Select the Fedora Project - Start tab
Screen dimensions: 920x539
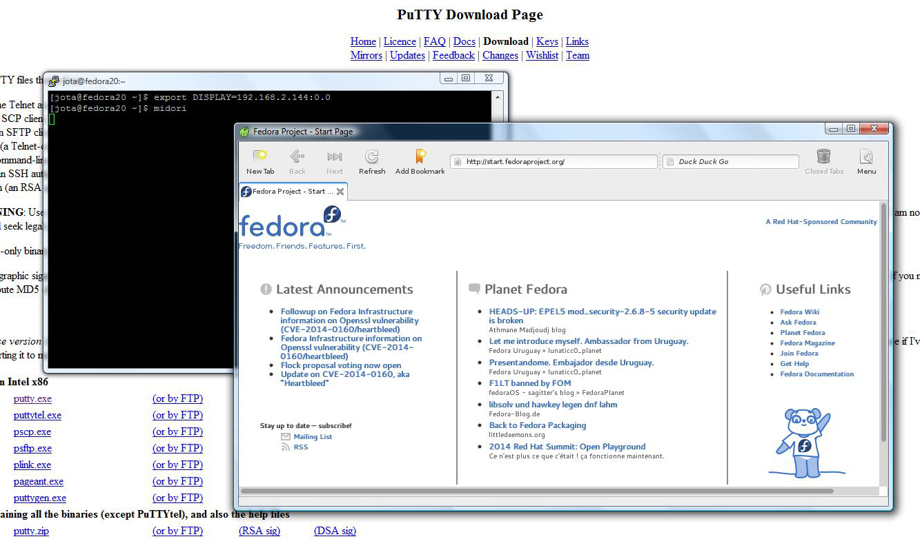293,192
